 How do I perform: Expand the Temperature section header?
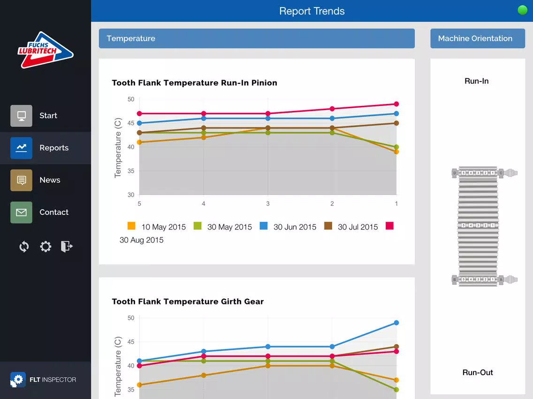pyautogui.click(x=257, y=38)
